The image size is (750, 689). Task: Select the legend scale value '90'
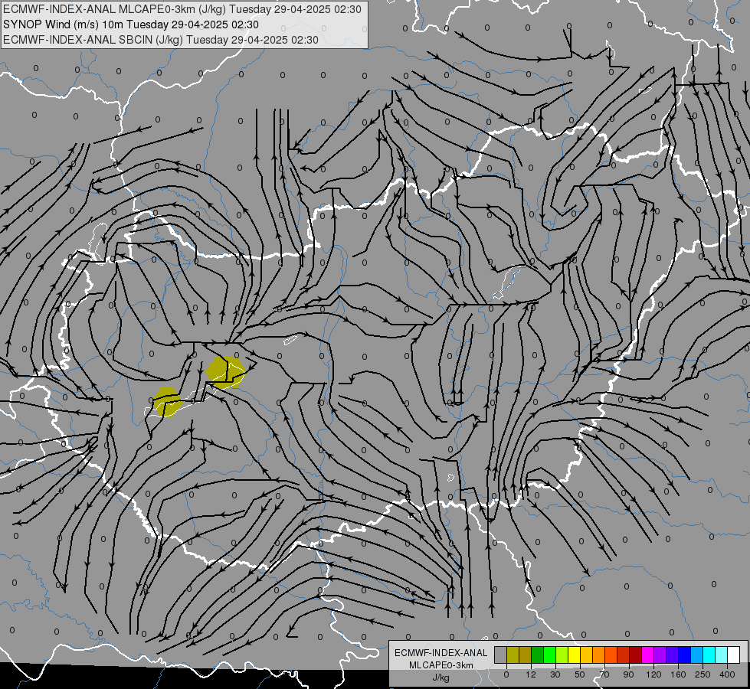(x=628, y=674)
